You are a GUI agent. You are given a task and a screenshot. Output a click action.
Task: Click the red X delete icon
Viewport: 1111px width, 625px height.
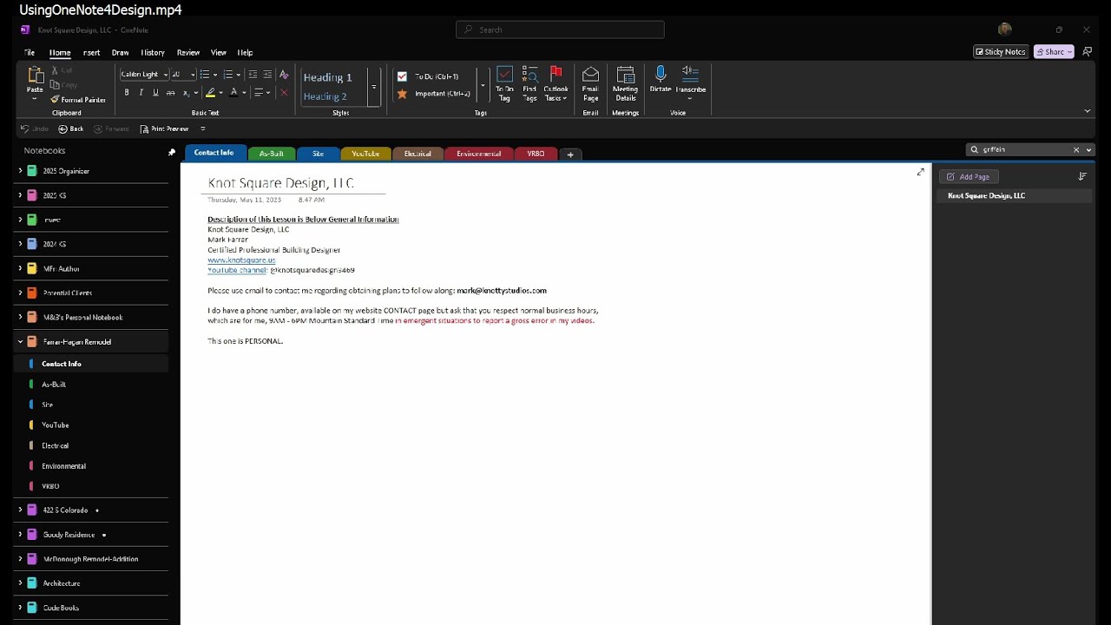284,93
